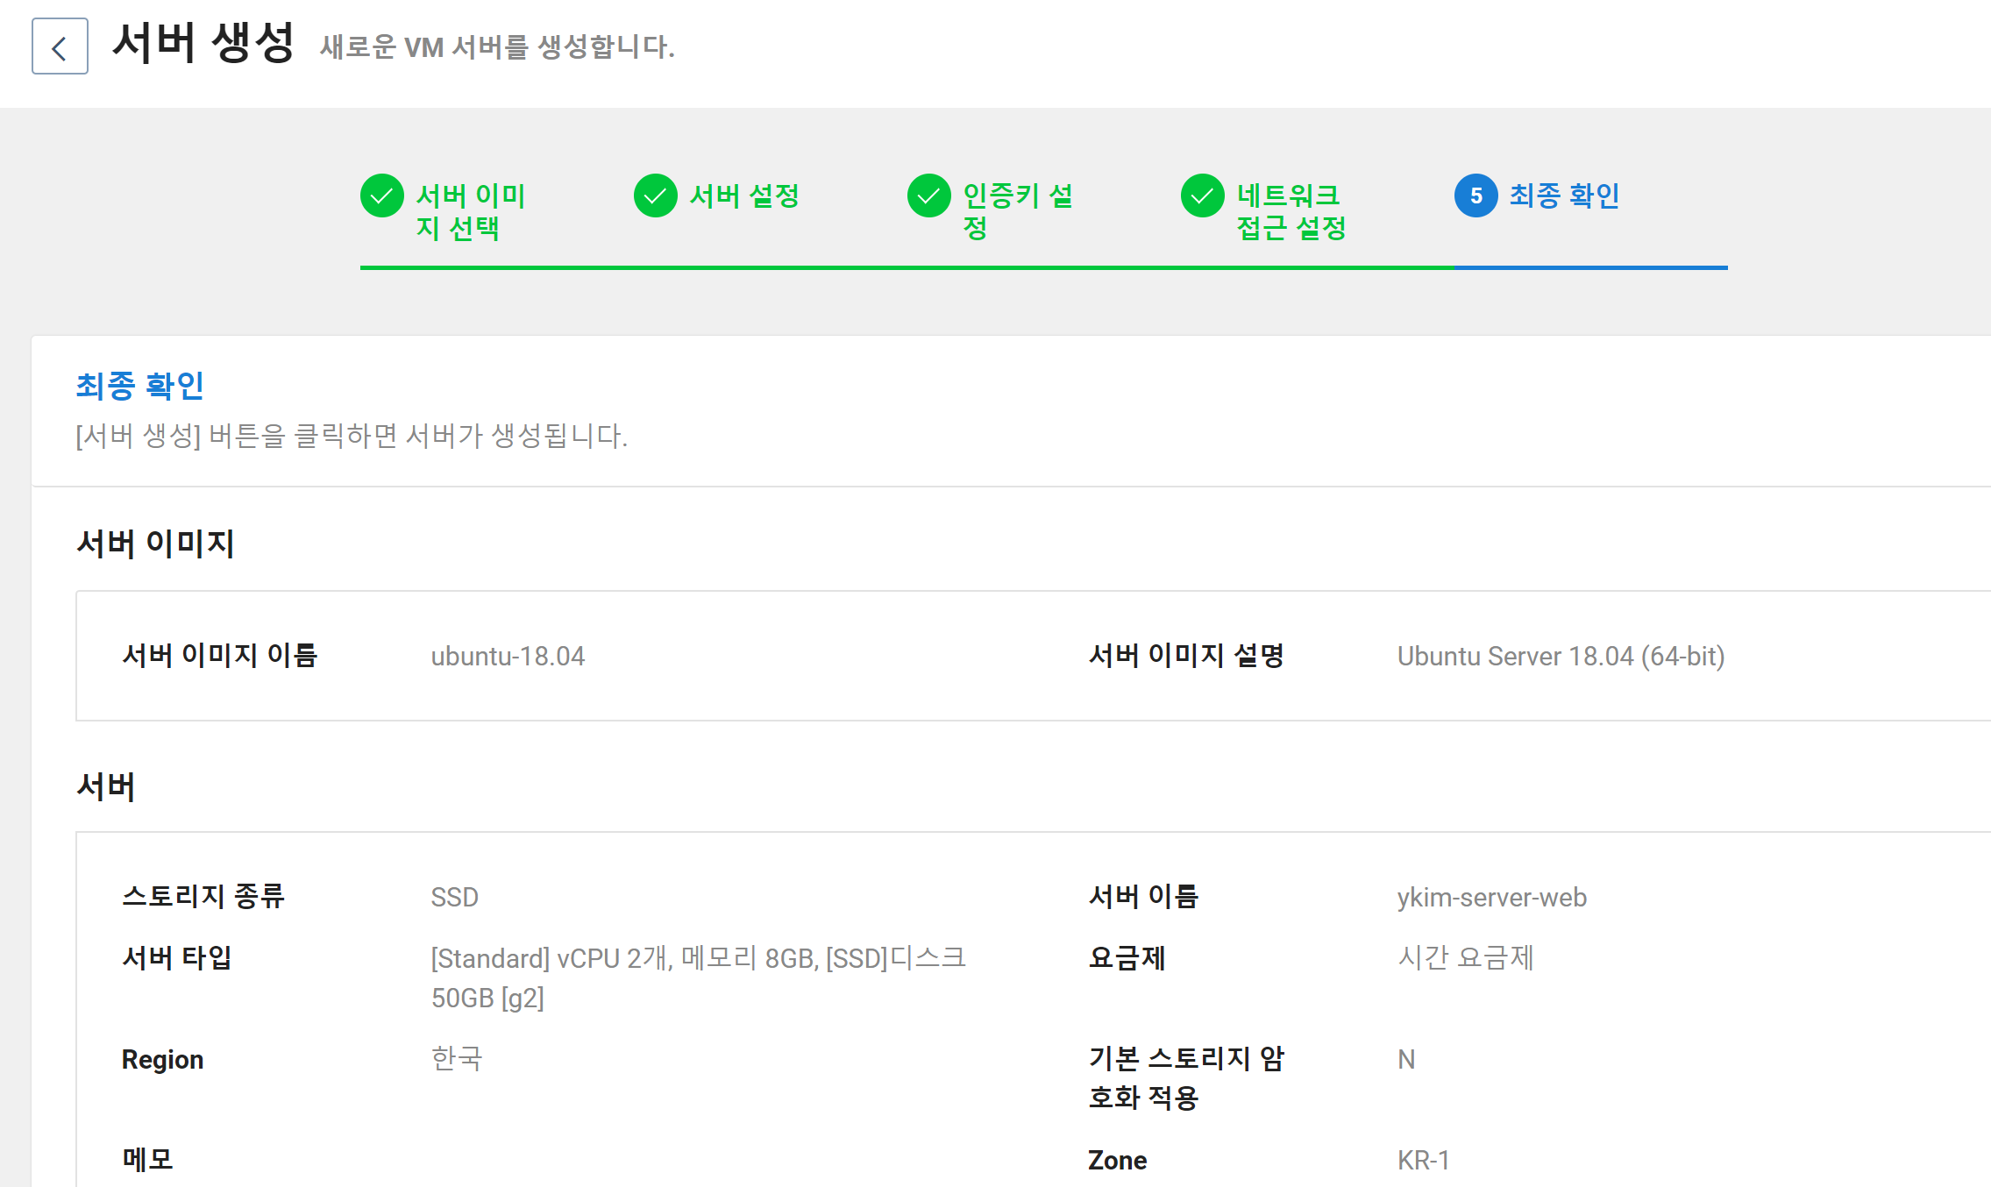
Task: Click the green checkmark for 인증키 설정
Action: [929, 195]
